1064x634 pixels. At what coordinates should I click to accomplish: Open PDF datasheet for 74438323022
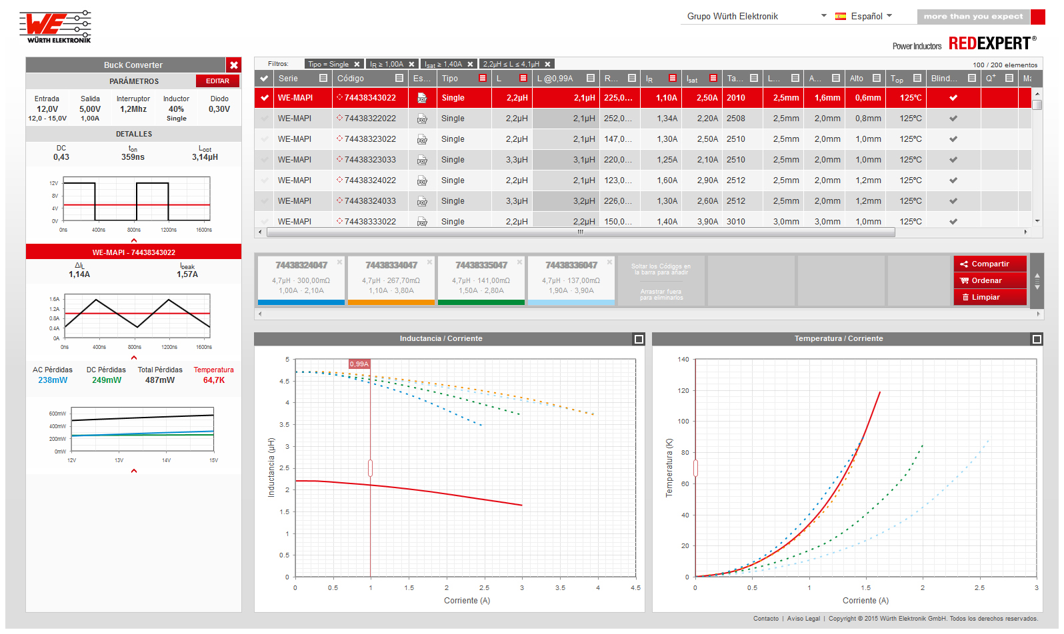[422, 140]
